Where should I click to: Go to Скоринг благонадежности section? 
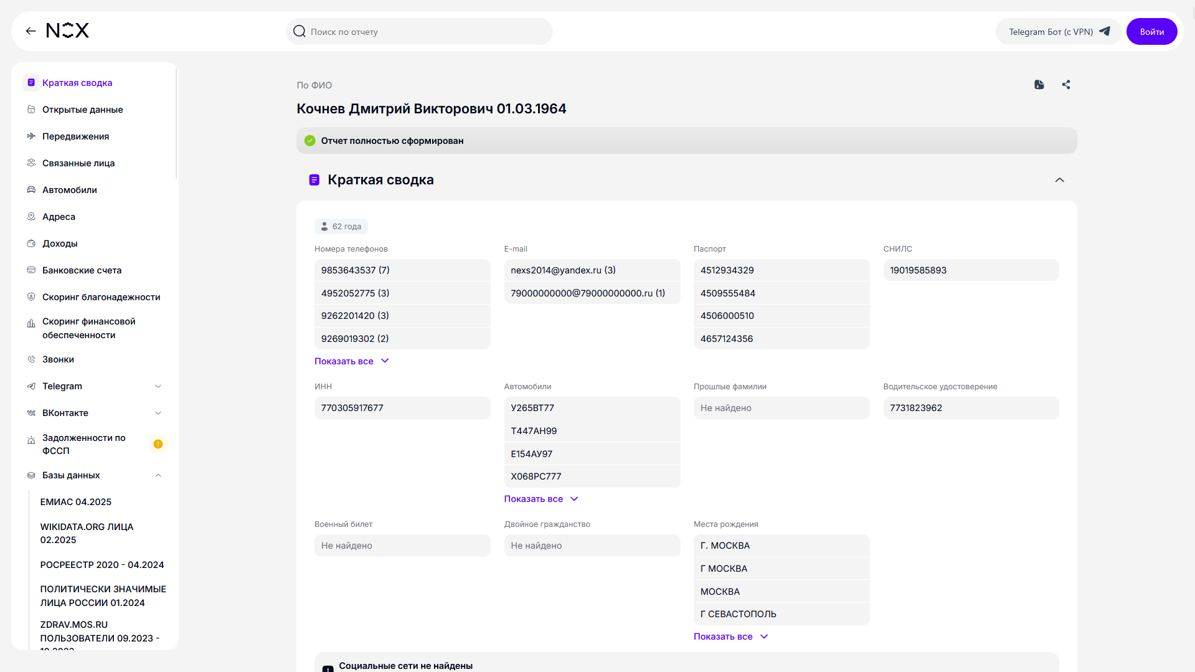tap(95, 297)
